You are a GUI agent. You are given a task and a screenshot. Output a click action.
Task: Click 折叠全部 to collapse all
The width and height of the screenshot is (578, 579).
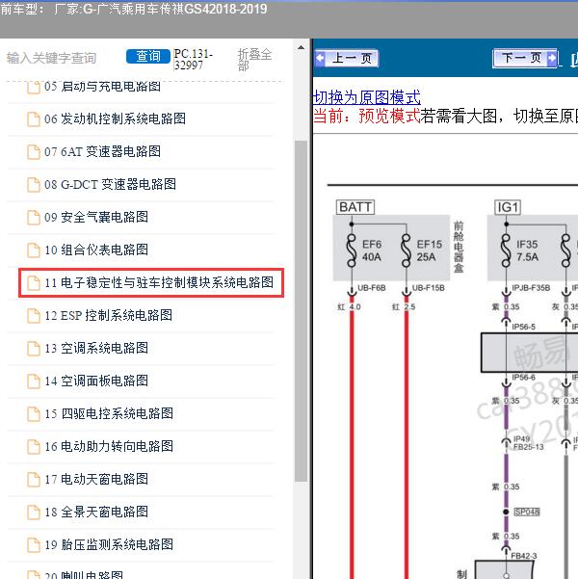(255, 60)
